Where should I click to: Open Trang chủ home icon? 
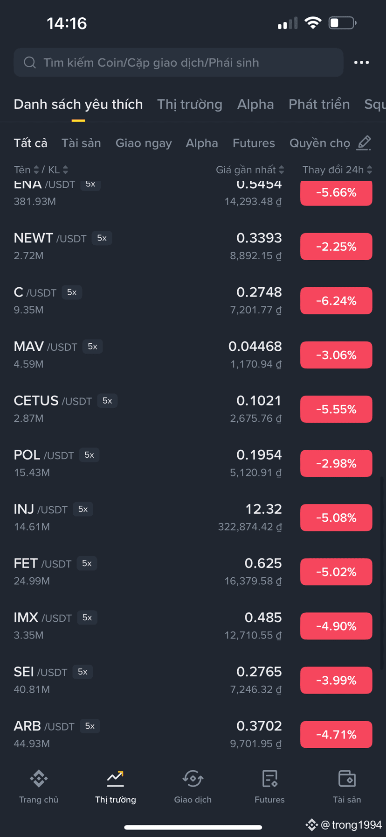click(39, 779)
